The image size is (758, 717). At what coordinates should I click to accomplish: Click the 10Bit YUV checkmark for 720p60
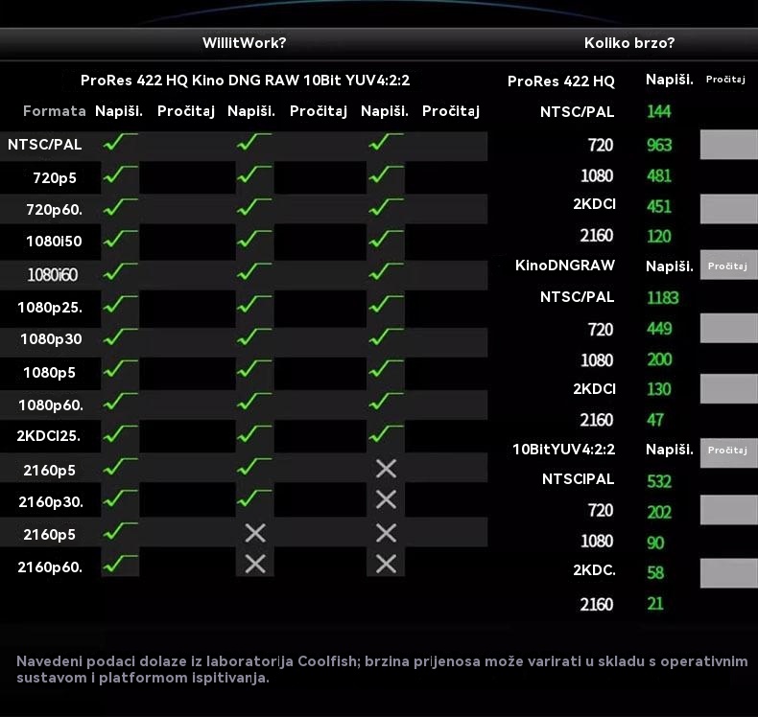pyautogui.click(x=385, y=207)
